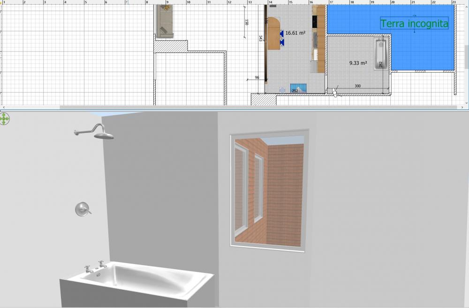
Task: Select the bathtub icon in the floor plan
Action: (x=380, y=54)
